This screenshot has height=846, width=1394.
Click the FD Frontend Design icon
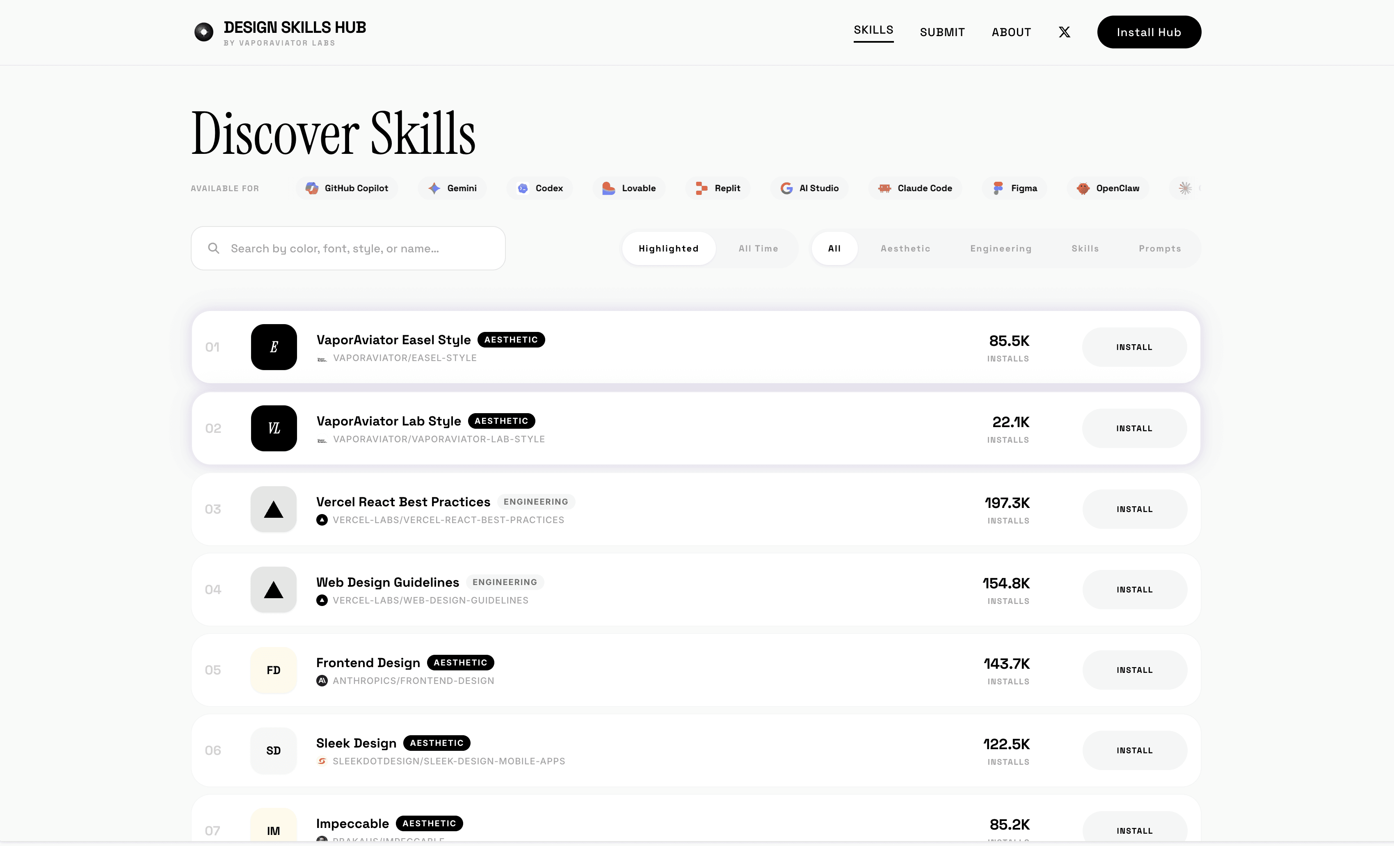[274, 670]
